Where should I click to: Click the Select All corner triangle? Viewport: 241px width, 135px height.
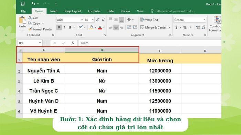(20, 50)
